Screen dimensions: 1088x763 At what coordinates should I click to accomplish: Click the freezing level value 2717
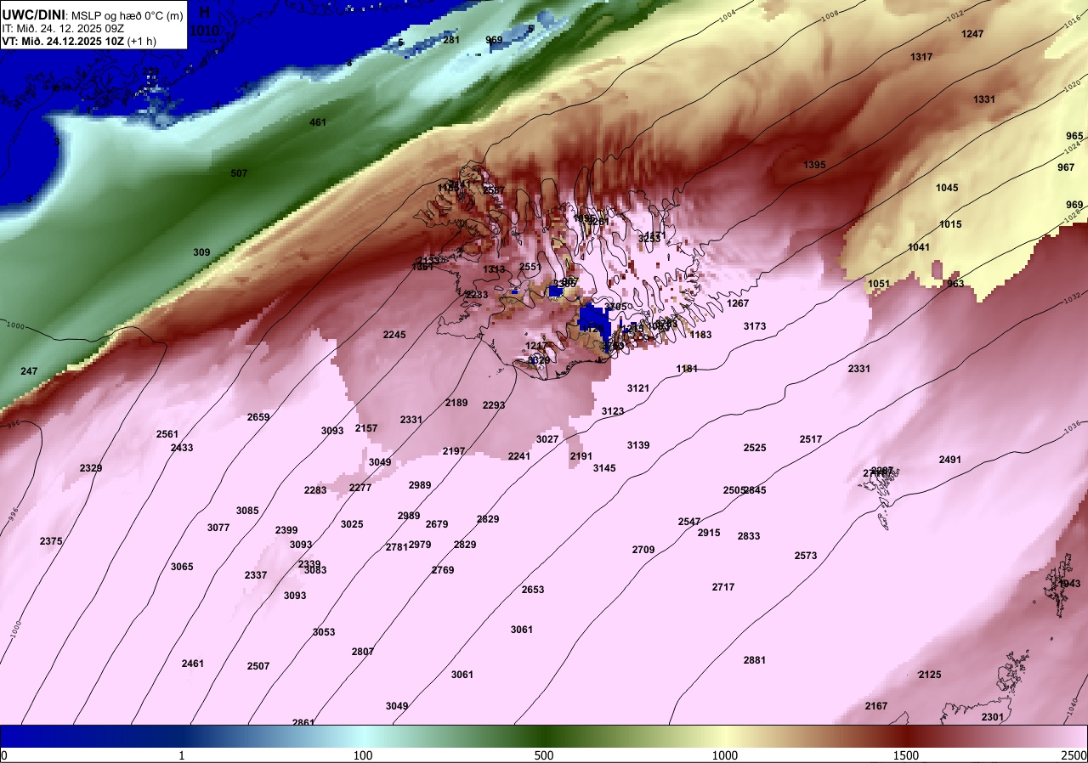coord(723,587)
